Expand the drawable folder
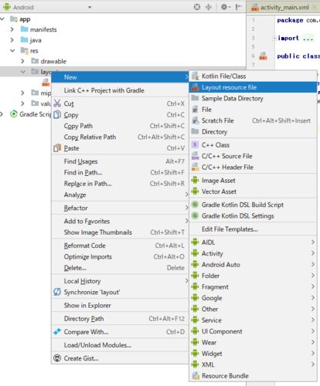Screen dimensions: 320x386 22,61
